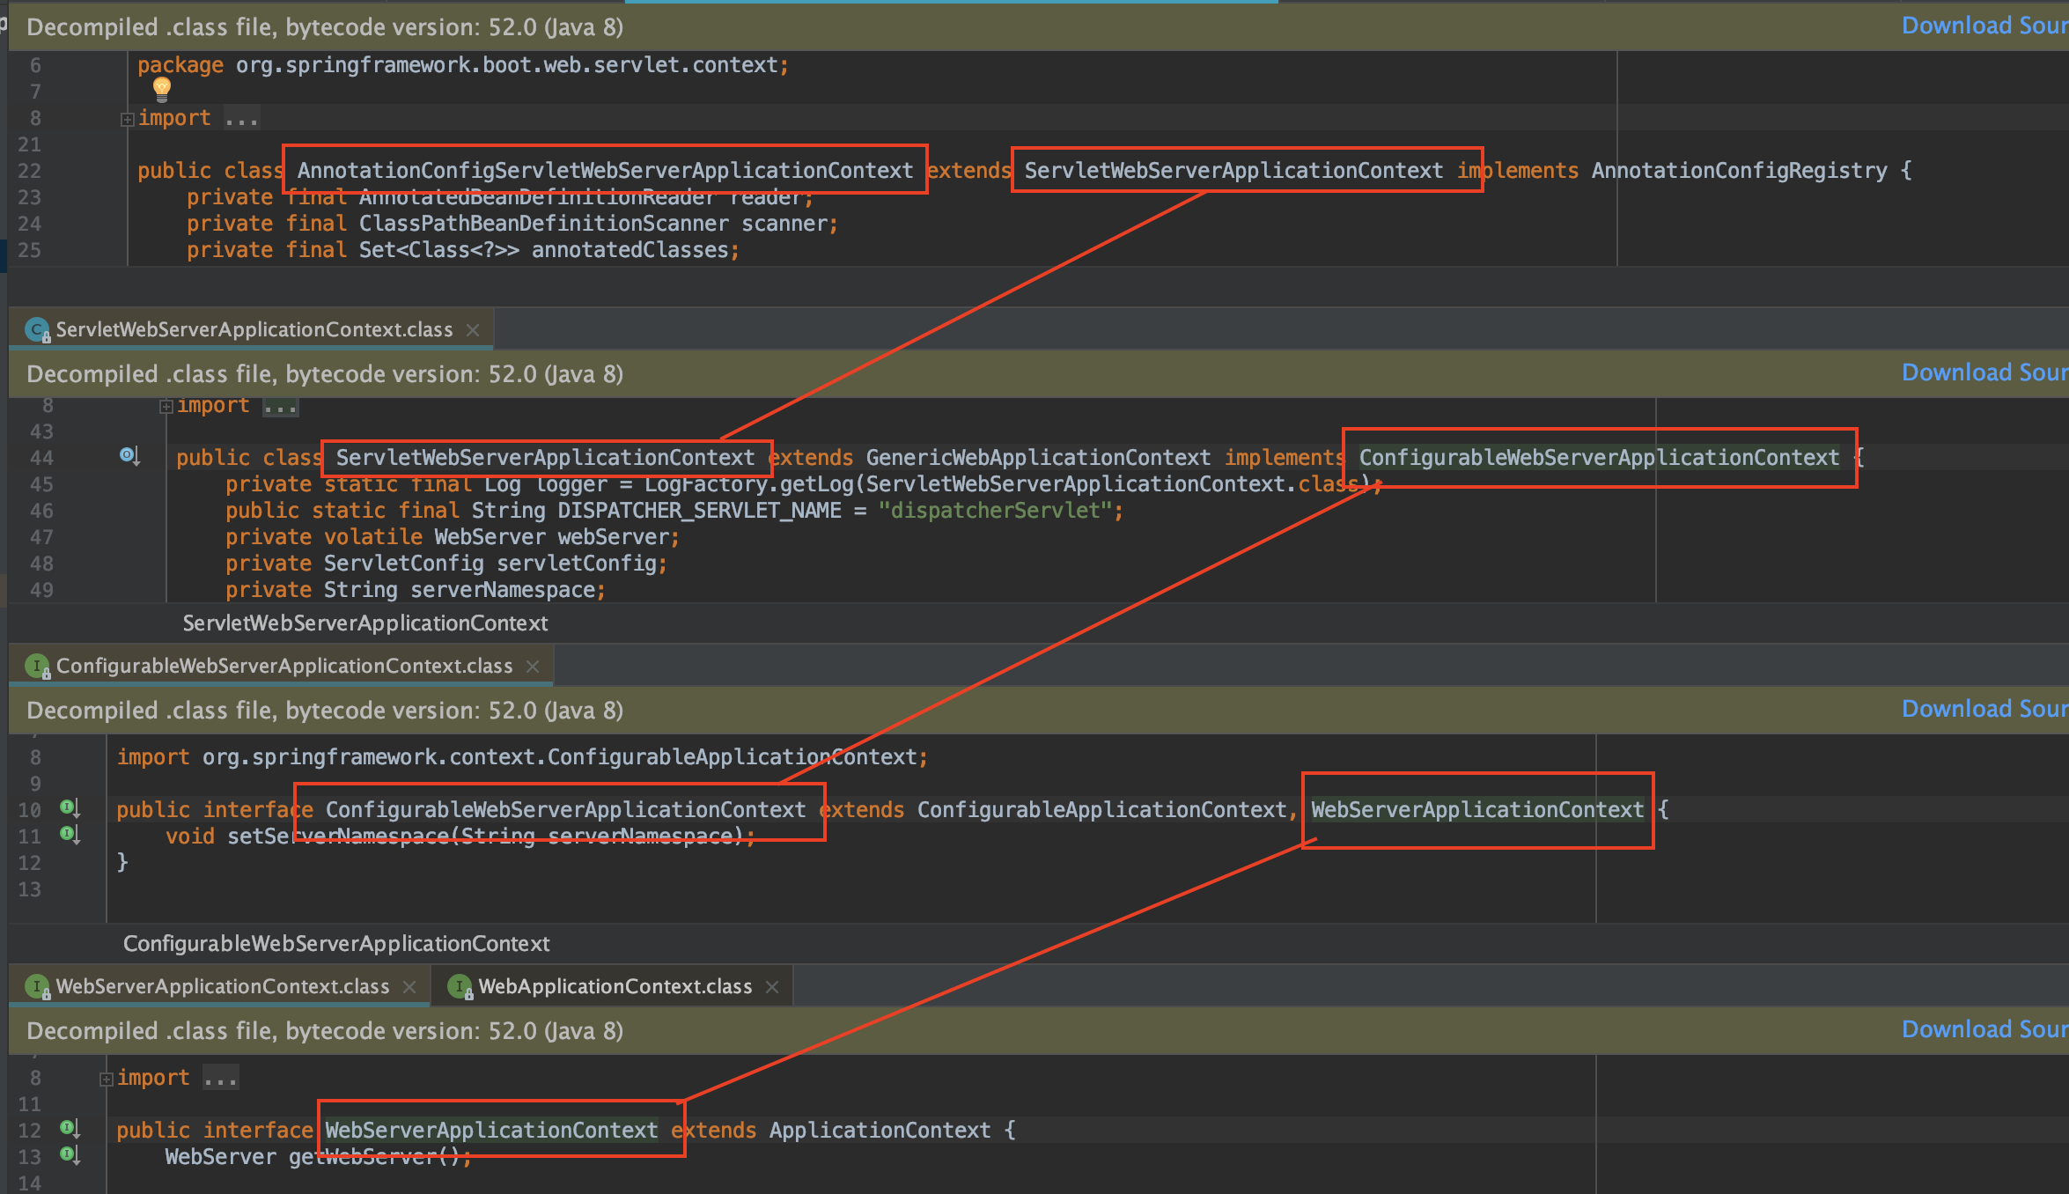Click the yellow lightbulb intention icon
Viewport: 2069px width, 1194px height.
point(162,87)
